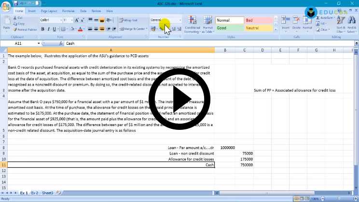Open Sort & Filter tool
Image resolution: width=359 pixels, height=202 pixels.
pos(341,24)
